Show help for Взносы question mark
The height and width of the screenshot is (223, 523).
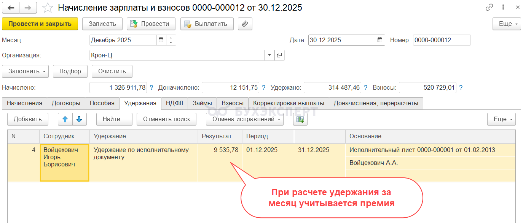[461, 87]
